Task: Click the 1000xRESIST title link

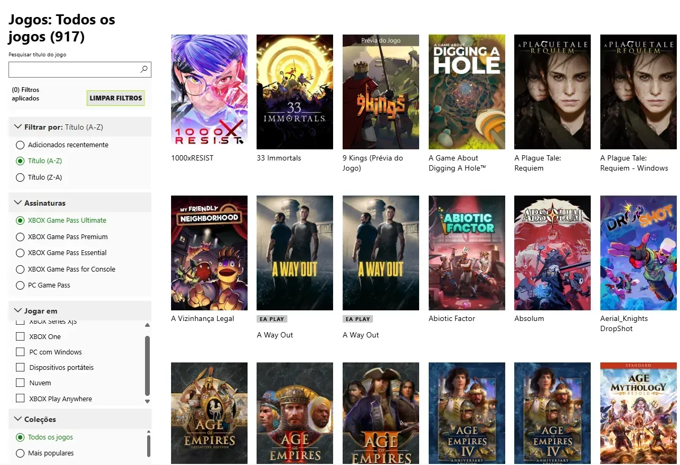Action: (x=192, y=158)
